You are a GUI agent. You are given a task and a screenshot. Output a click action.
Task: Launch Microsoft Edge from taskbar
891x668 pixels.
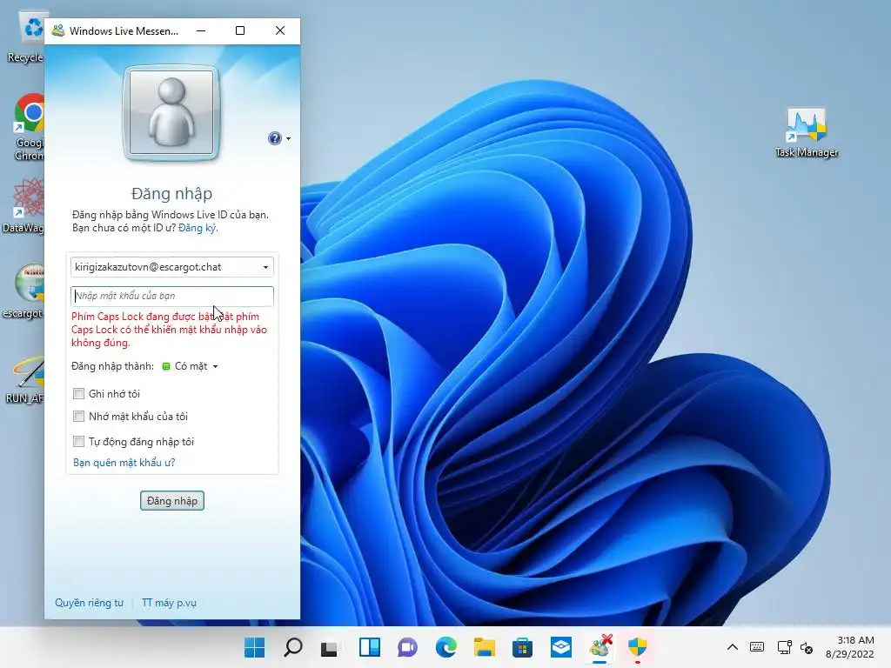tap(446, 647)
